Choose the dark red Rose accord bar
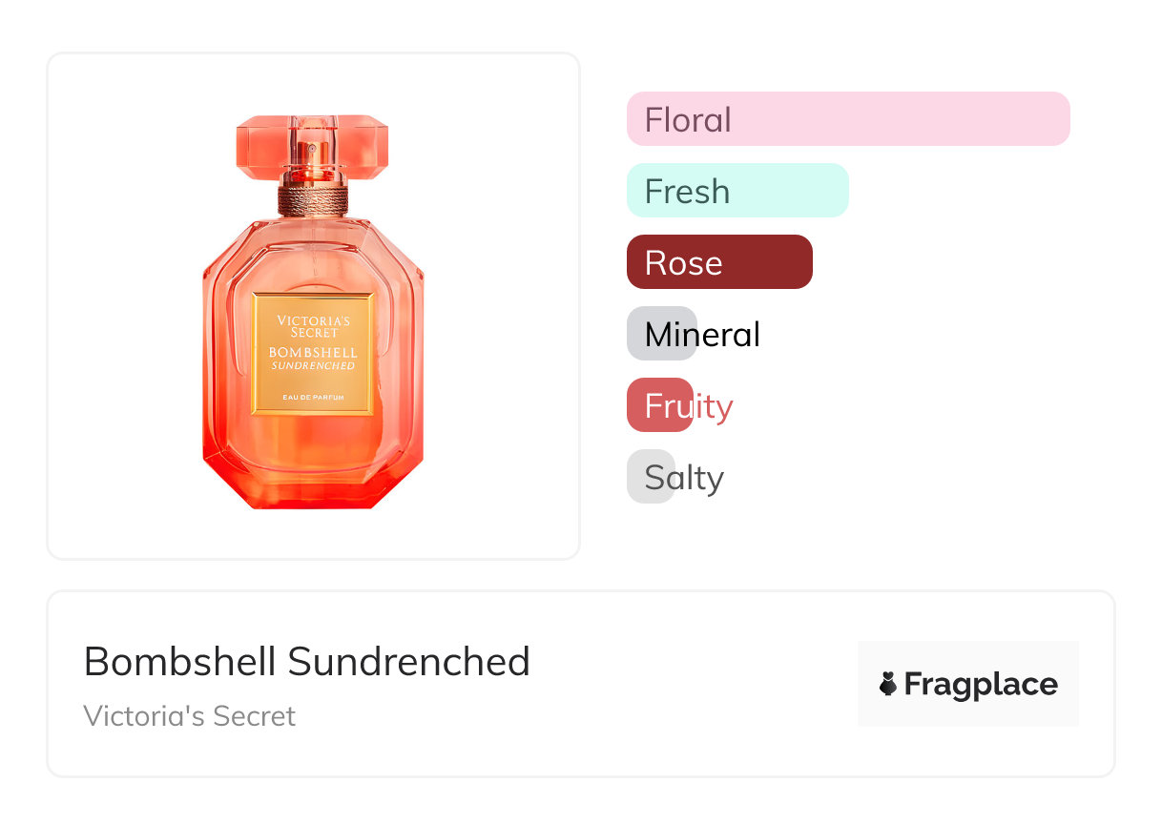This screenshot has height=824, width=1162. pos(719,262)
